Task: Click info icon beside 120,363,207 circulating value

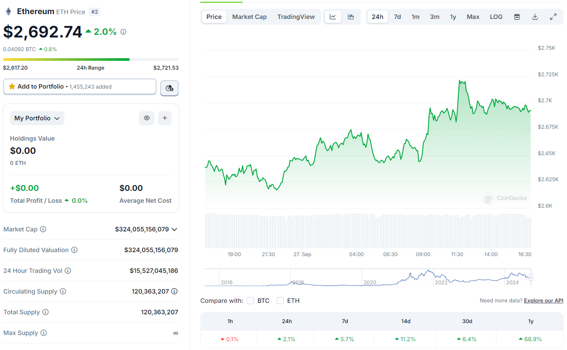Action: click(175, 291)
